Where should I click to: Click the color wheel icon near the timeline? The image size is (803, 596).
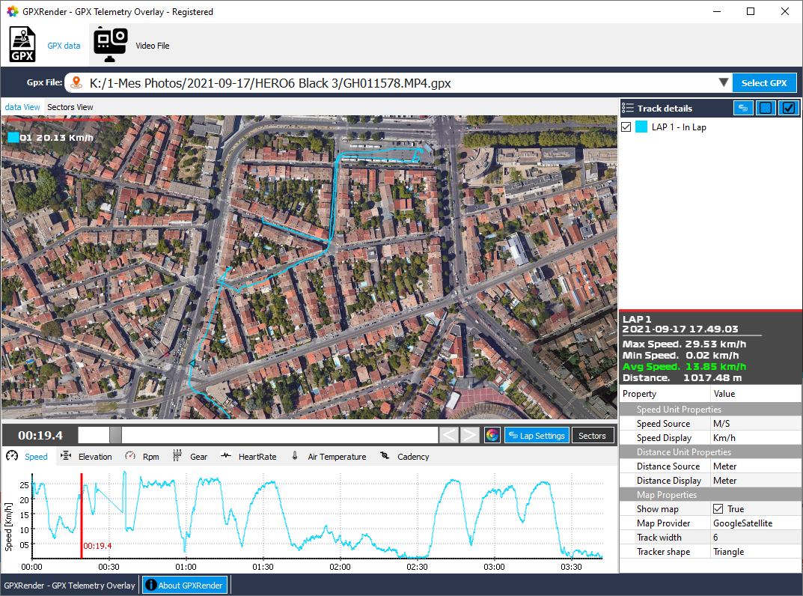pyautogui.click(x=492, y=435)
